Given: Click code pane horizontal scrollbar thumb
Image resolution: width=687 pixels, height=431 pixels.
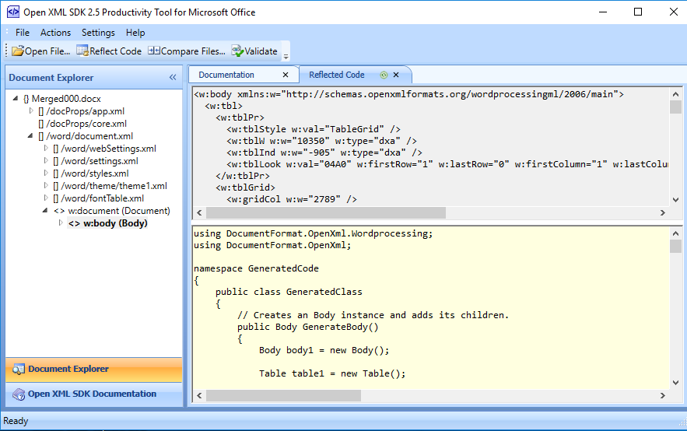Looking at the screenshot, I should [283, 395].
